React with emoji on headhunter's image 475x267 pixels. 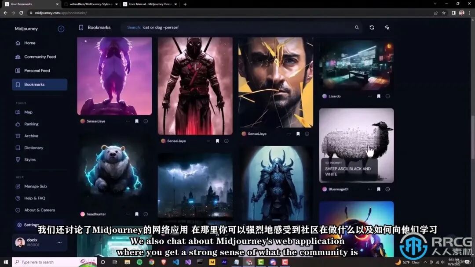[x=146, y=214]
